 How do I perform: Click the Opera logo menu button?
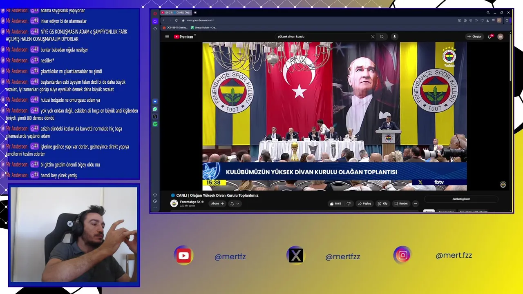pyautogui.click(x=155, y=13)
